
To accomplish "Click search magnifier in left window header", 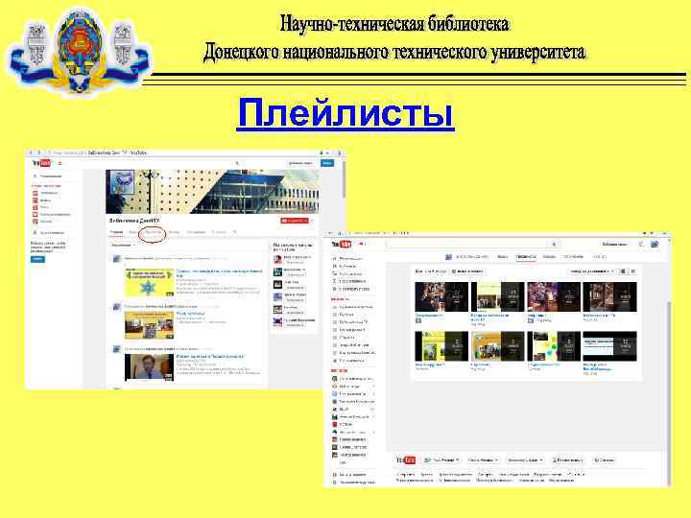I will click(238, 163).
